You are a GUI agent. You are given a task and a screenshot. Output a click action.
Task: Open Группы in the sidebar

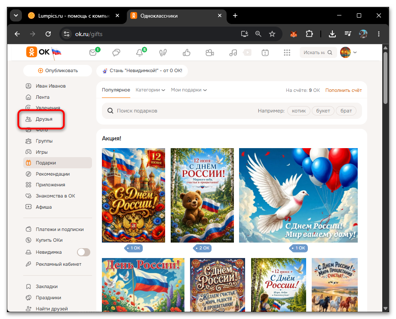click(x=44, y=141)
